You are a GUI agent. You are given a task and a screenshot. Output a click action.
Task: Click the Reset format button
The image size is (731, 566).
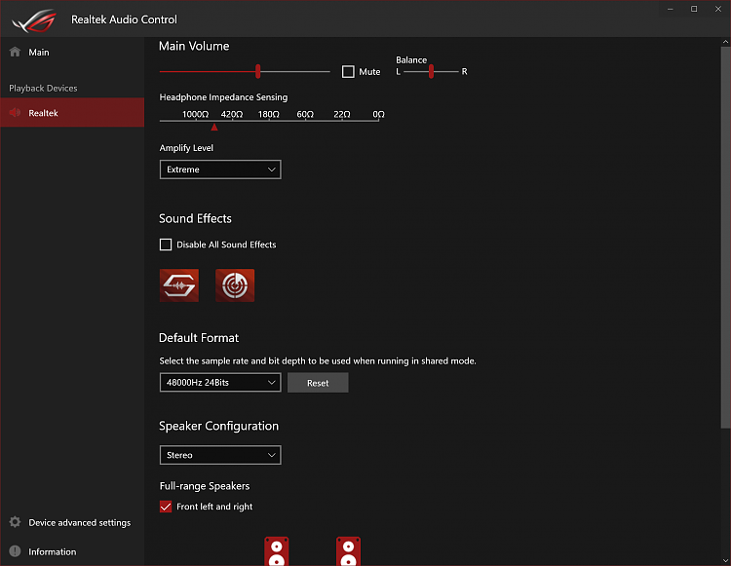(x=318, y=383)
